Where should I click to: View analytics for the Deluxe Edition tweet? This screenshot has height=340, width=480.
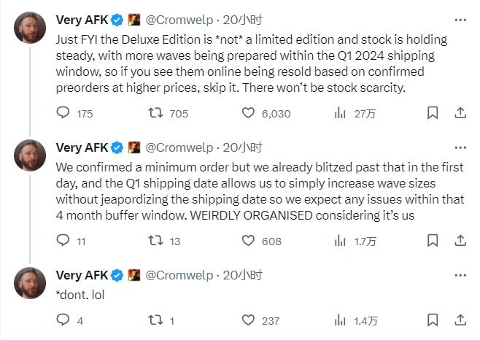(340, 113)
